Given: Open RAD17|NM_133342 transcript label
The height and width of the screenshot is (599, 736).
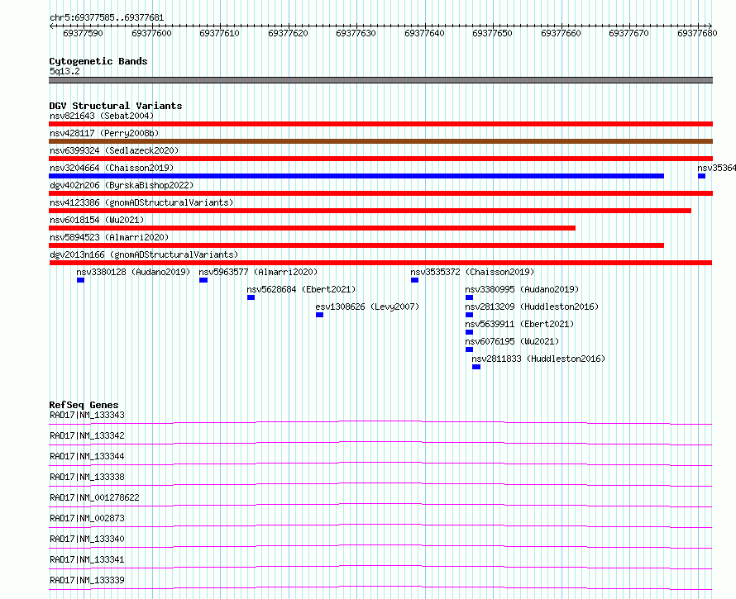Looking at the screenshot, I should [88, 435].
